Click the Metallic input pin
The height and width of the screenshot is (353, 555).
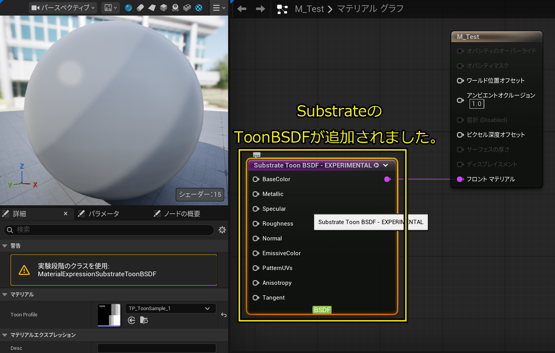coord(256,194)
